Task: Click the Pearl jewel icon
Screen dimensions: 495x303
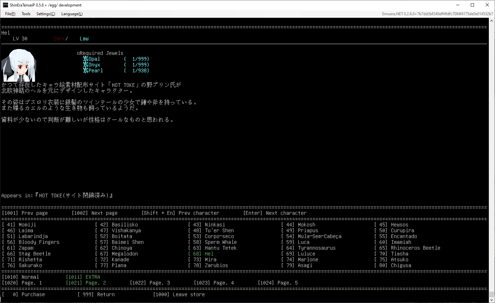Action: click(x=86, y=70)
